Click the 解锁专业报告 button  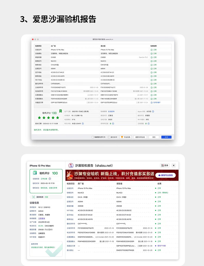pos(165,175)
